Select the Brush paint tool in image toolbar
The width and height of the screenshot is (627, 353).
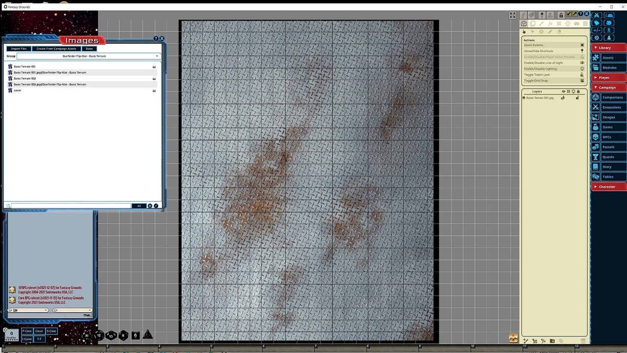pyautogui.click(x=541, y=23)
